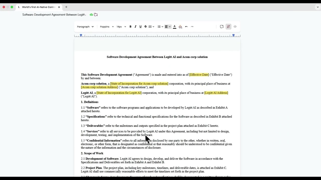Toggle bold formatting

coord(130,26)
